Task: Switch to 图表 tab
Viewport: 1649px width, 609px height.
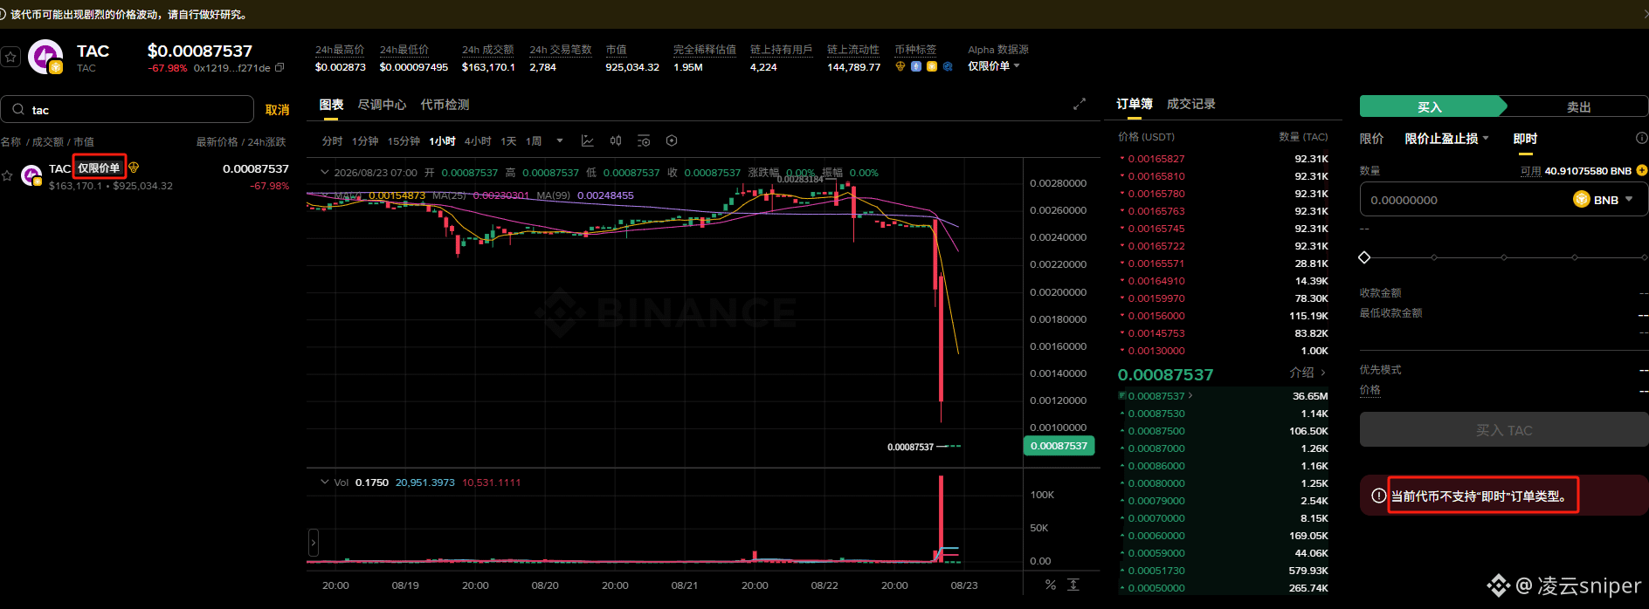Action: (x=331, y=105)
